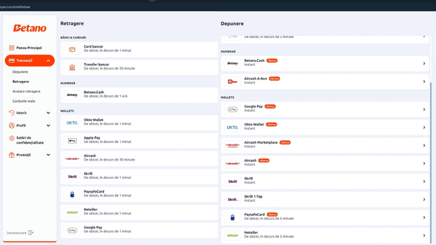Click the Tranzacții card icon

click(12, 61)
